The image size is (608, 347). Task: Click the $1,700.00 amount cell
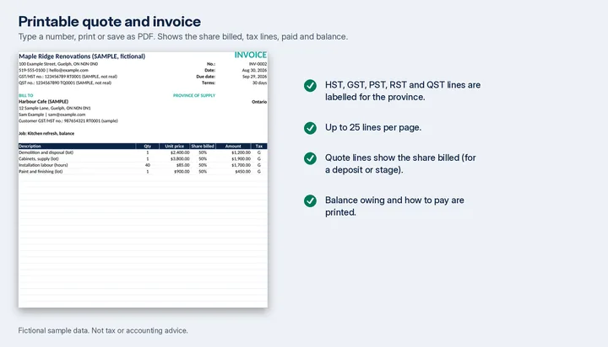click(x=242, y=165)
